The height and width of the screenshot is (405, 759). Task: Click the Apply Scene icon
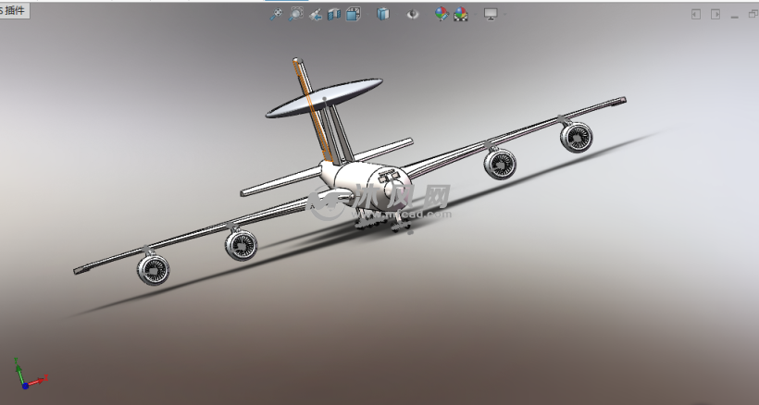click(x=460, y=14)
